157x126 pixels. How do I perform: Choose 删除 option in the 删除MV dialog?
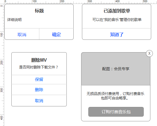point(39,90)
